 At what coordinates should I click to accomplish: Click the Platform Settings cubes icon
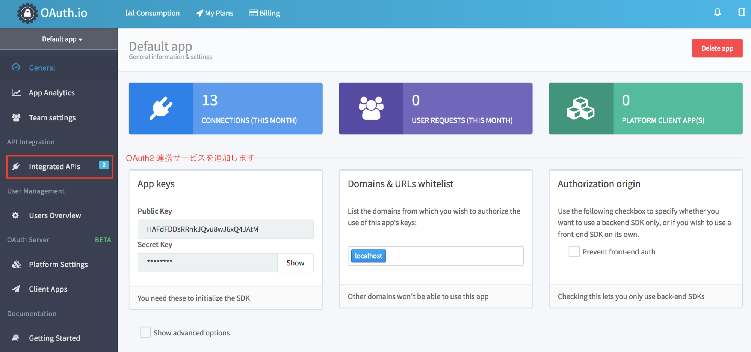[17, 265]
